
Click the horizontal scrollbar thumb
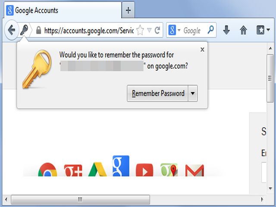point(81,199)
